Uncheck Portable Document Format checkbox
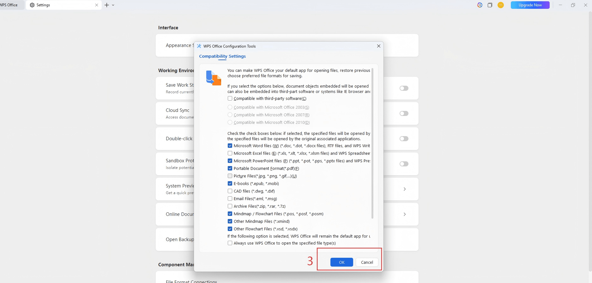The width and height of the screenshot is (592, 283). [x=230, y=169]
